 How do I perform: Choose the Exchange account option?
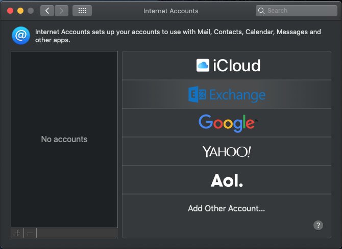pos(227,94)
